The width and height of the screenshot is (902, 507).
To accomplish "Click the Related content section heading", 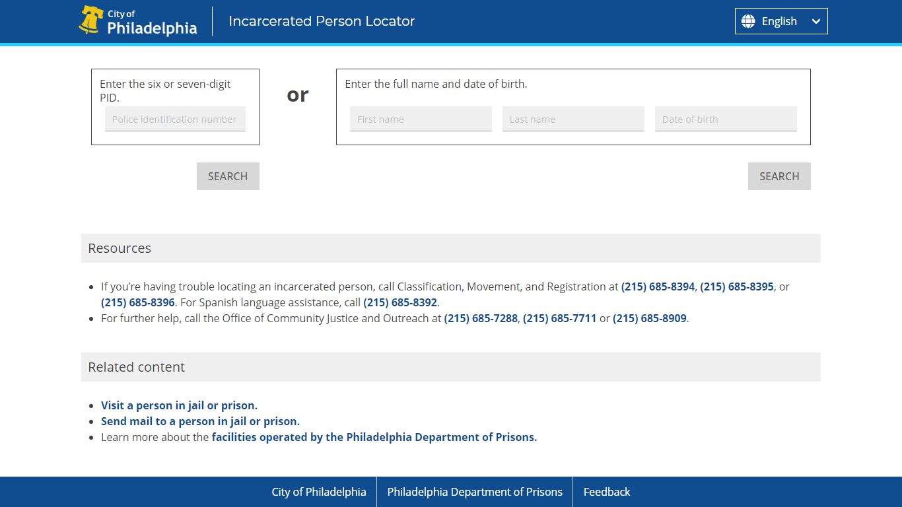I will point(137,367).
